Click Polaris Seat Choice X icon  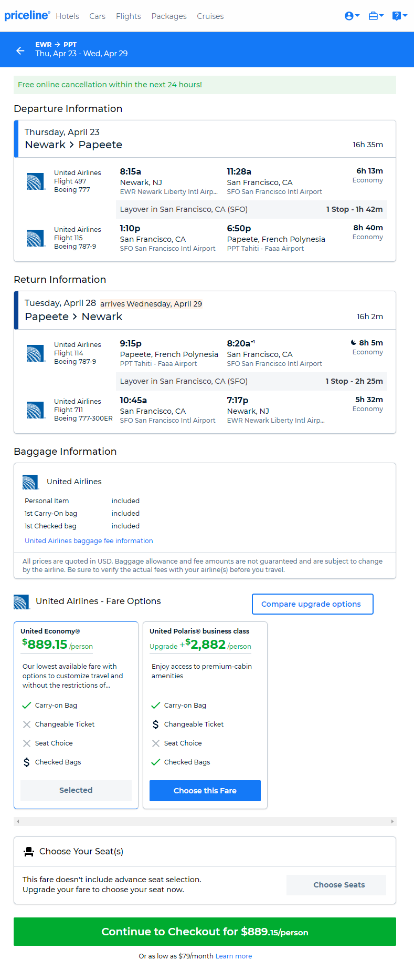156,743
